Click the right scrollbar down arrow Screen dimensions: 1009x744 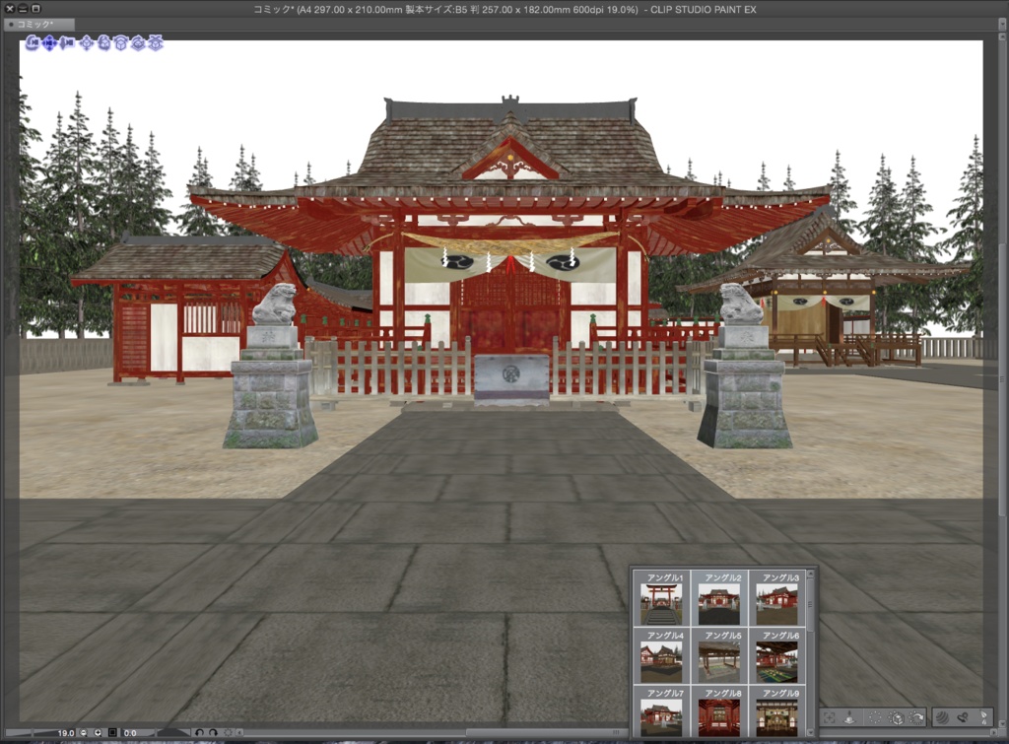(x=1001, y=722)
